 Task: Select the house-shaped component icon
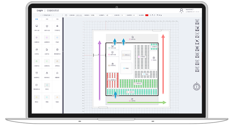tap(57, 73)
